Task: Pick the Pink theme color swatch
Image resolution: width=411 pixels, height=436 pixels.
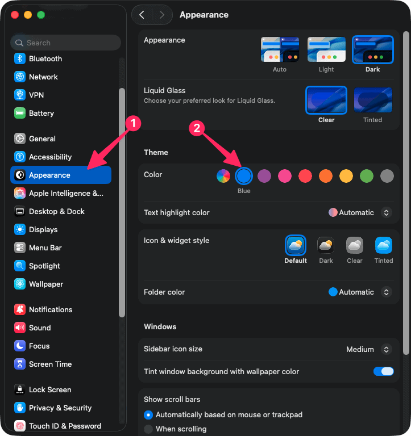Action: (285, 176)
